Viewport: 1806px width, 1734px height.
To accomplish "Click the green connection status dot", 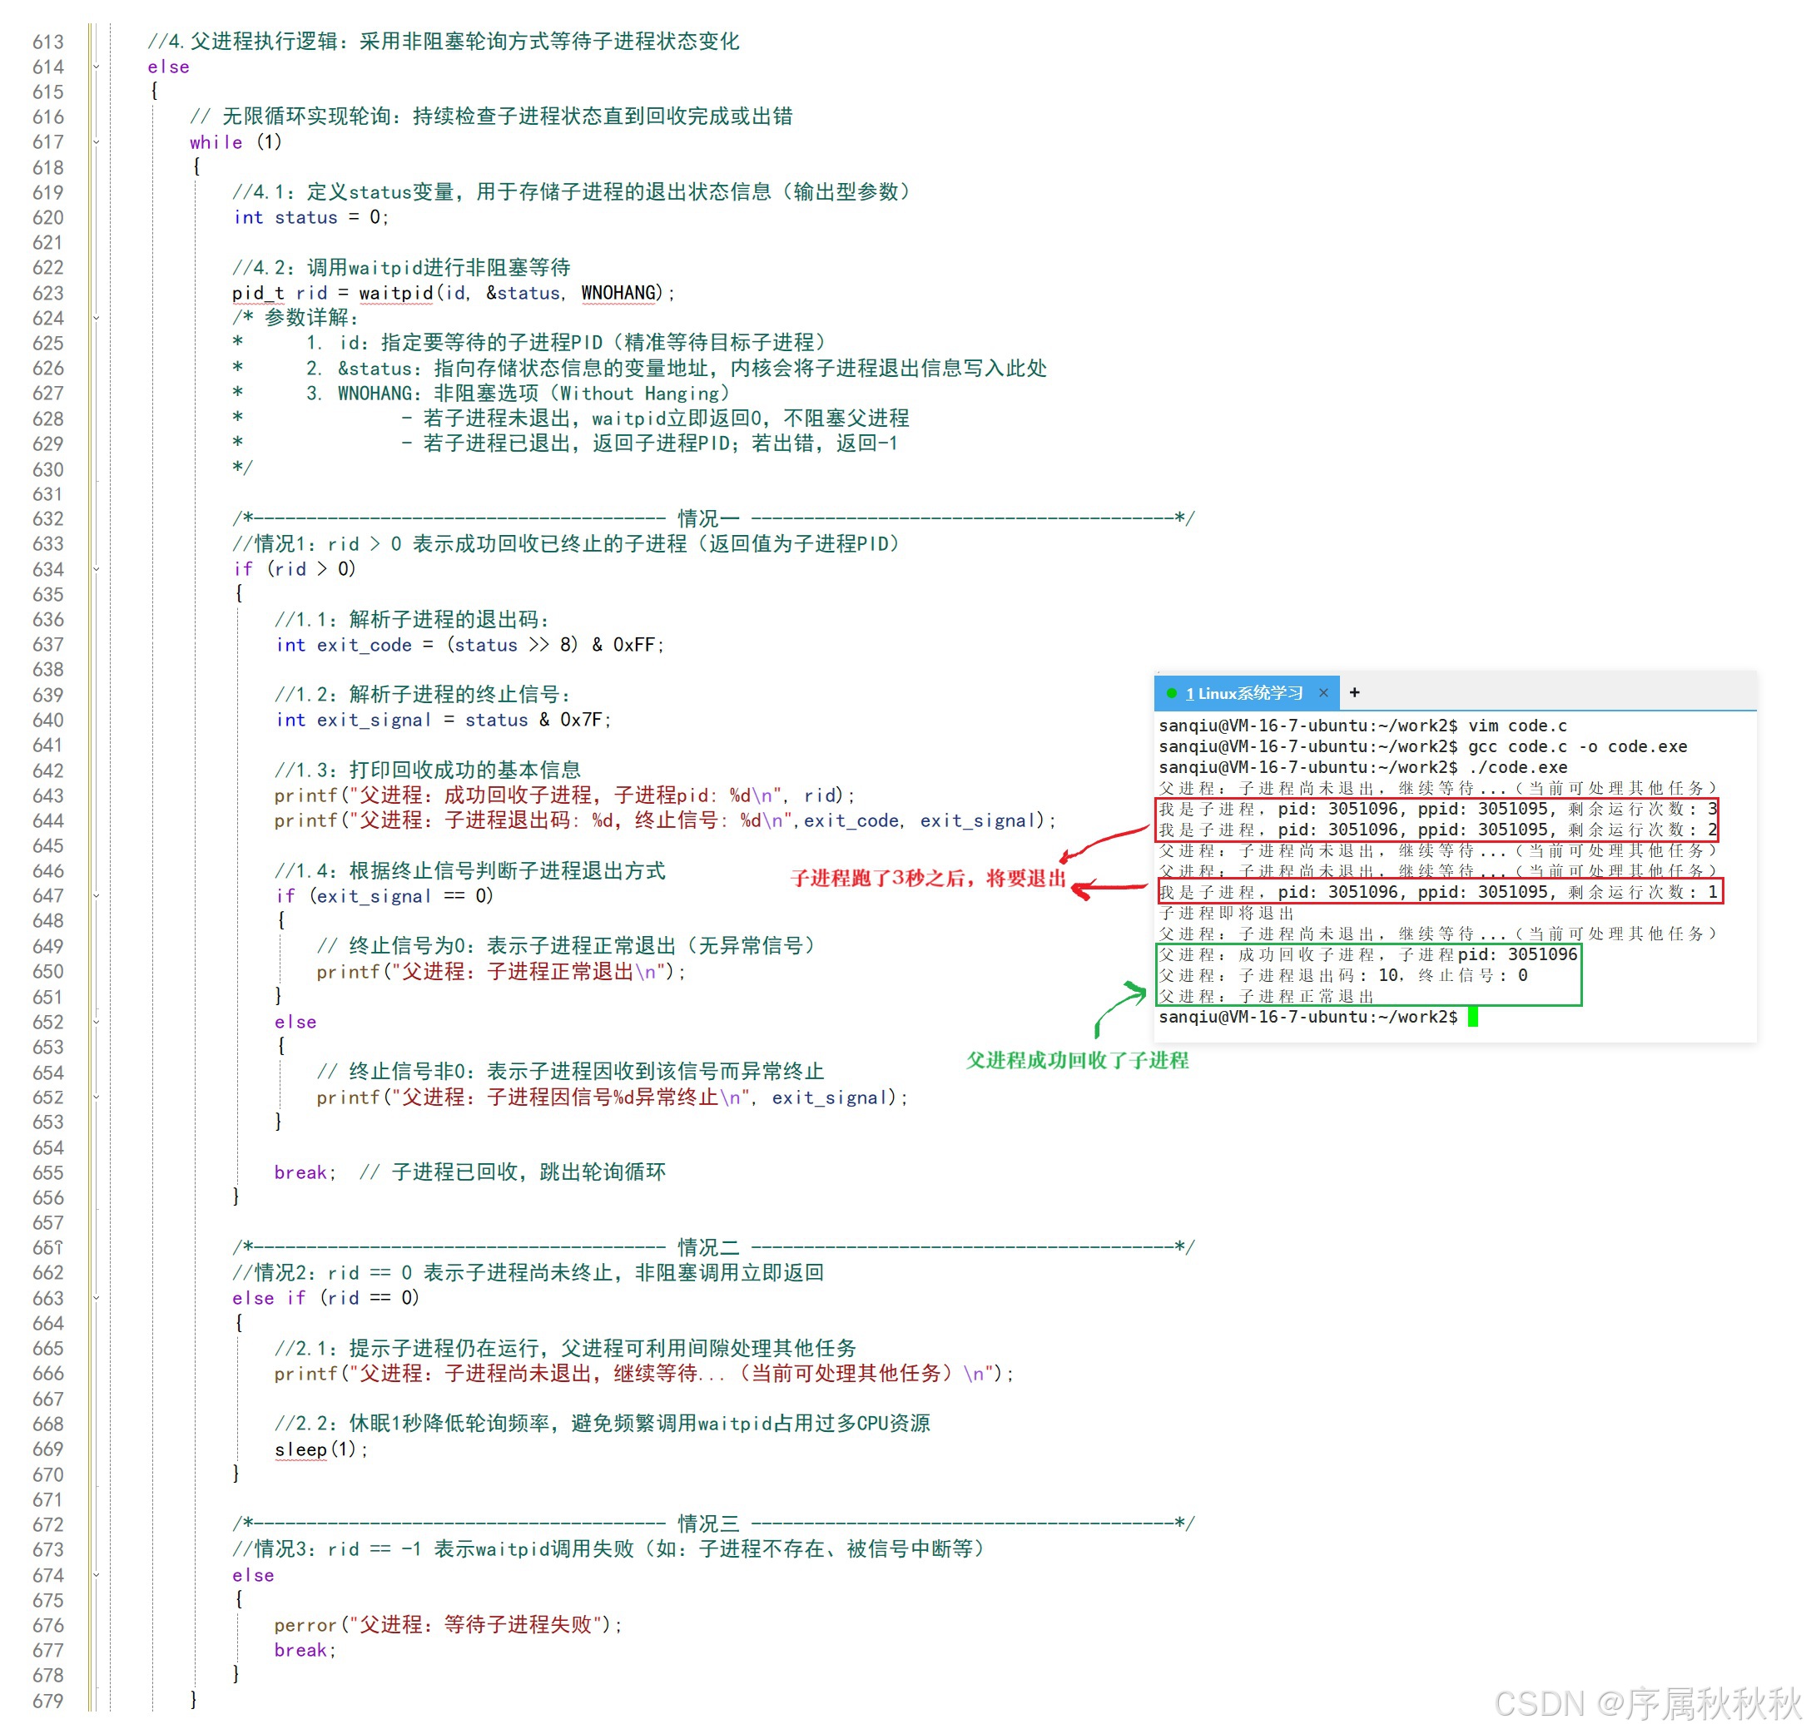I will tap(1171, 693).
